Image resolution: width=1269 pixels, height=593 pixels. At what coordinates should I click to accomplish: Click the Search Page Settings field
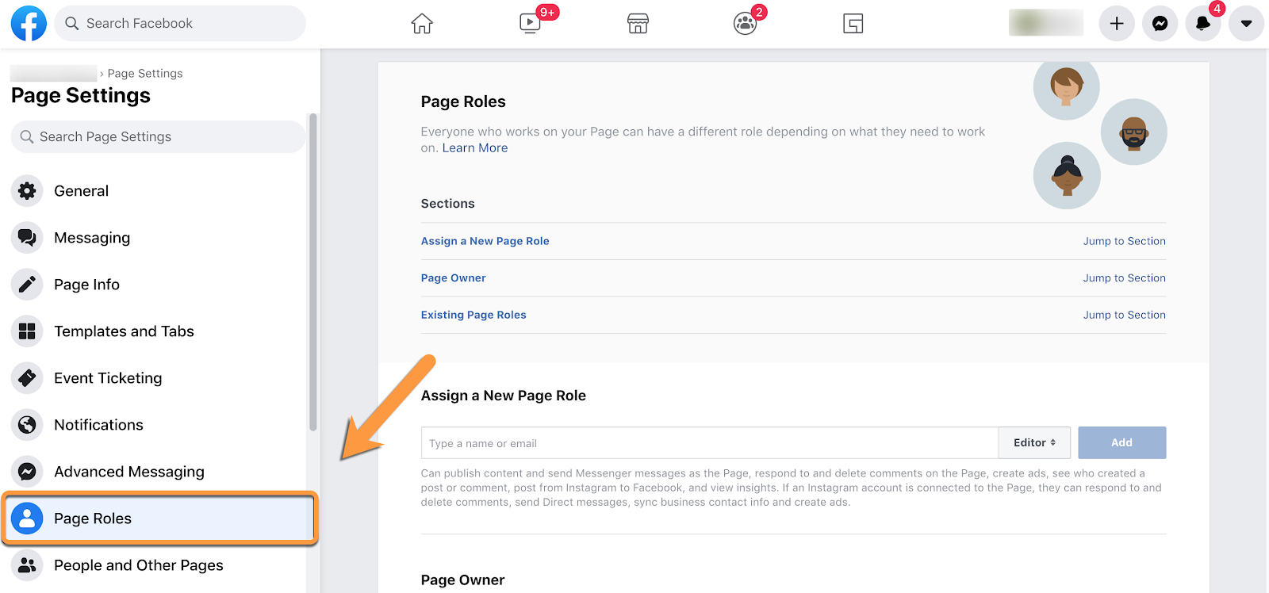coord(158,137)
